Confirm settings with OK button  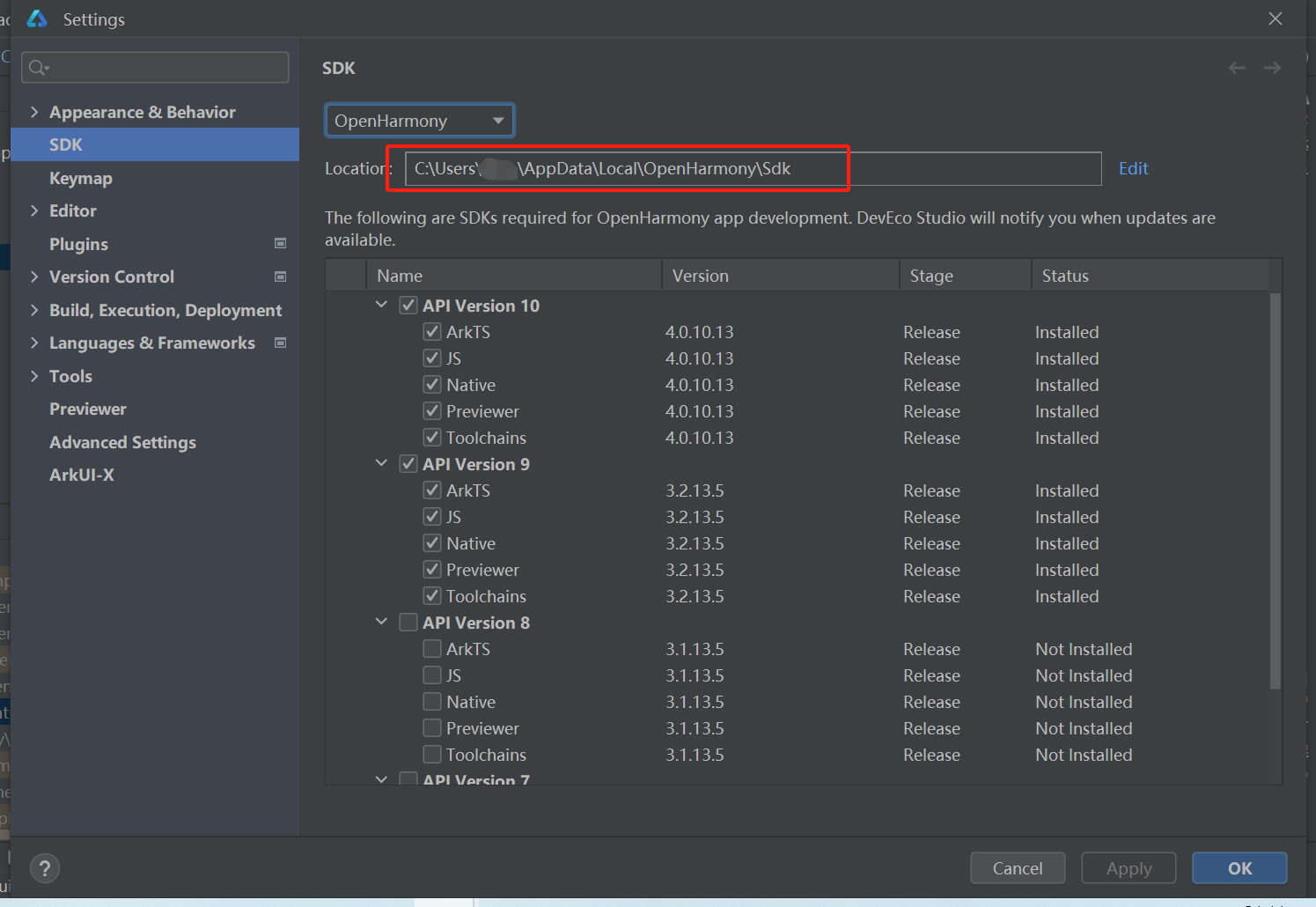pyautogui.click(x=1239, y=868)
